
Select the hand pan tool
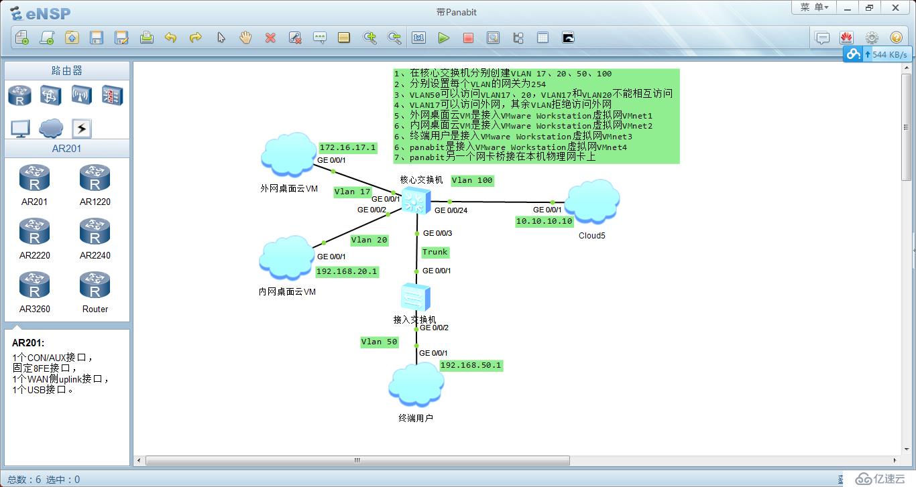coord(245,38)
